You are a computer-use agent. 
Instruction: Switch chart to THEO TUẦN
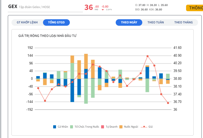(x=156, y=22)
